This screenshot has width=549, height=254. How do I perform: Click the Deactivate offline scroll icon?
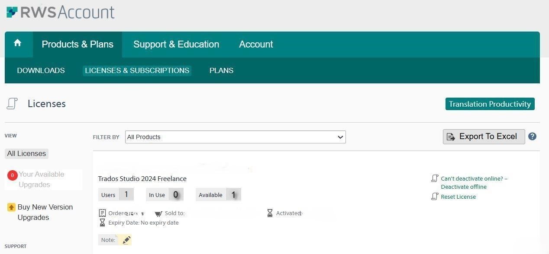coord(435,178)
